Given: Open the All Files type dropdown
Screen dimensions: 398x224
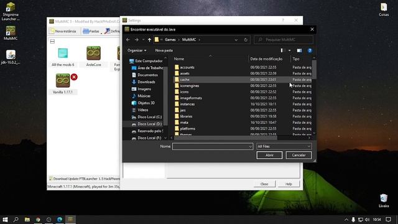Looking at the screenshot, I should coord(284,146).
